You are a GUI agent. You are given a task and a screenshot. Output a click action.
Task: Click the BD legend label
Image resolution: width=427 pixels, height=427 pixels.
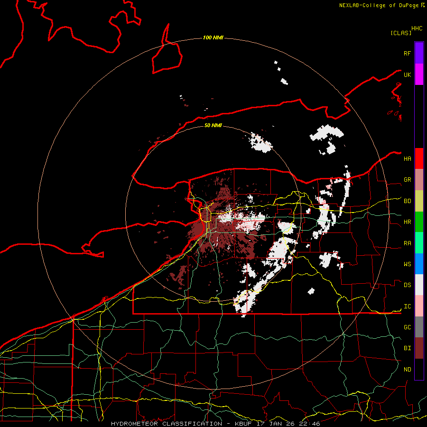tap(407, 201)
